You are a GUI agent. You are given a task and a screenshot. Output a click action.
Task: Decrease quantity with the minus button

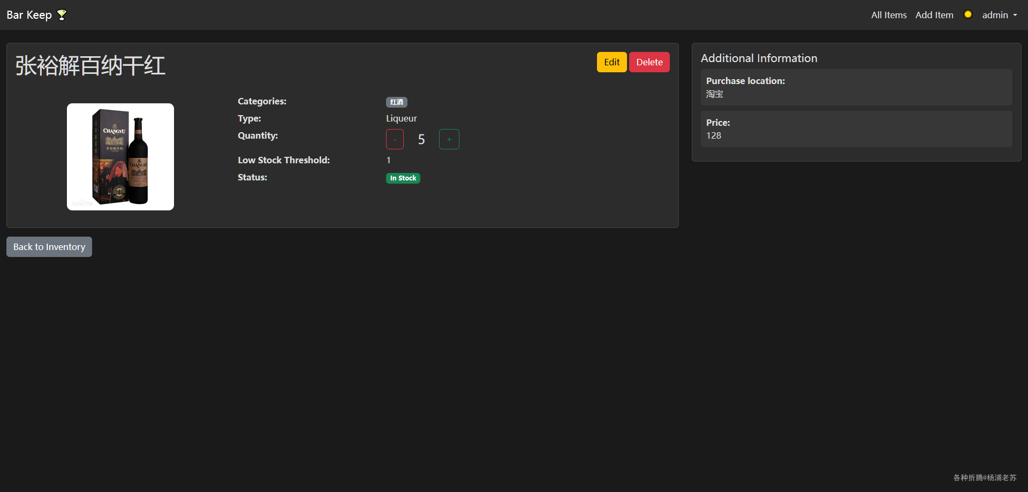[x=395, y=139]
